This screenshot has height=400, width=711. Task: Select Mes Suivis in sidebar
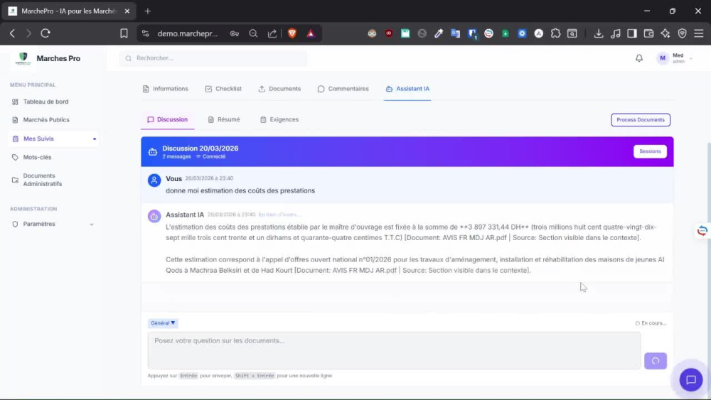click(53, 139)
